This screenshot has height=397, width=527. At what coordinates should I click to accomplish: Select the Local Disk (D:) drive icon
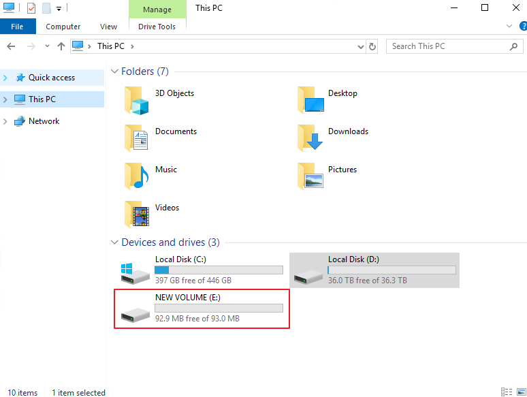click(x=308, y=276)
